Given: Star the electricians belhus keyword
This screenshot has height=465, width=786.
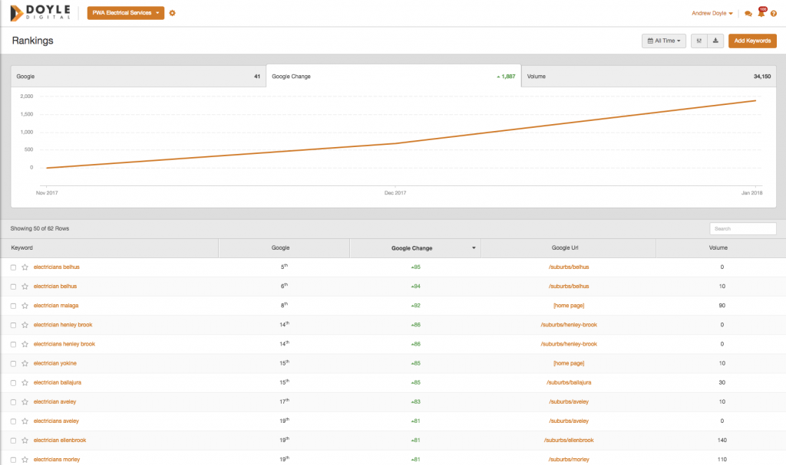Looking at the screenshot, I should pos(25,267).
